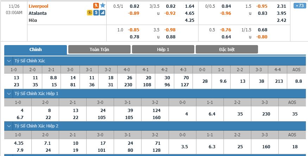Collapse the Tỷ Số Chính Xác section
308x156 pixels.
point(8,61)
